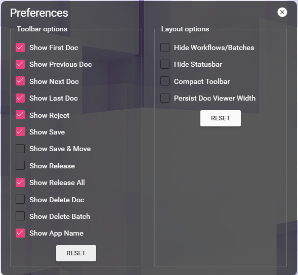The width and height of the screenshot is (298, 275).
Task: Reset the Layout options
Action: (x=221, y=118)
